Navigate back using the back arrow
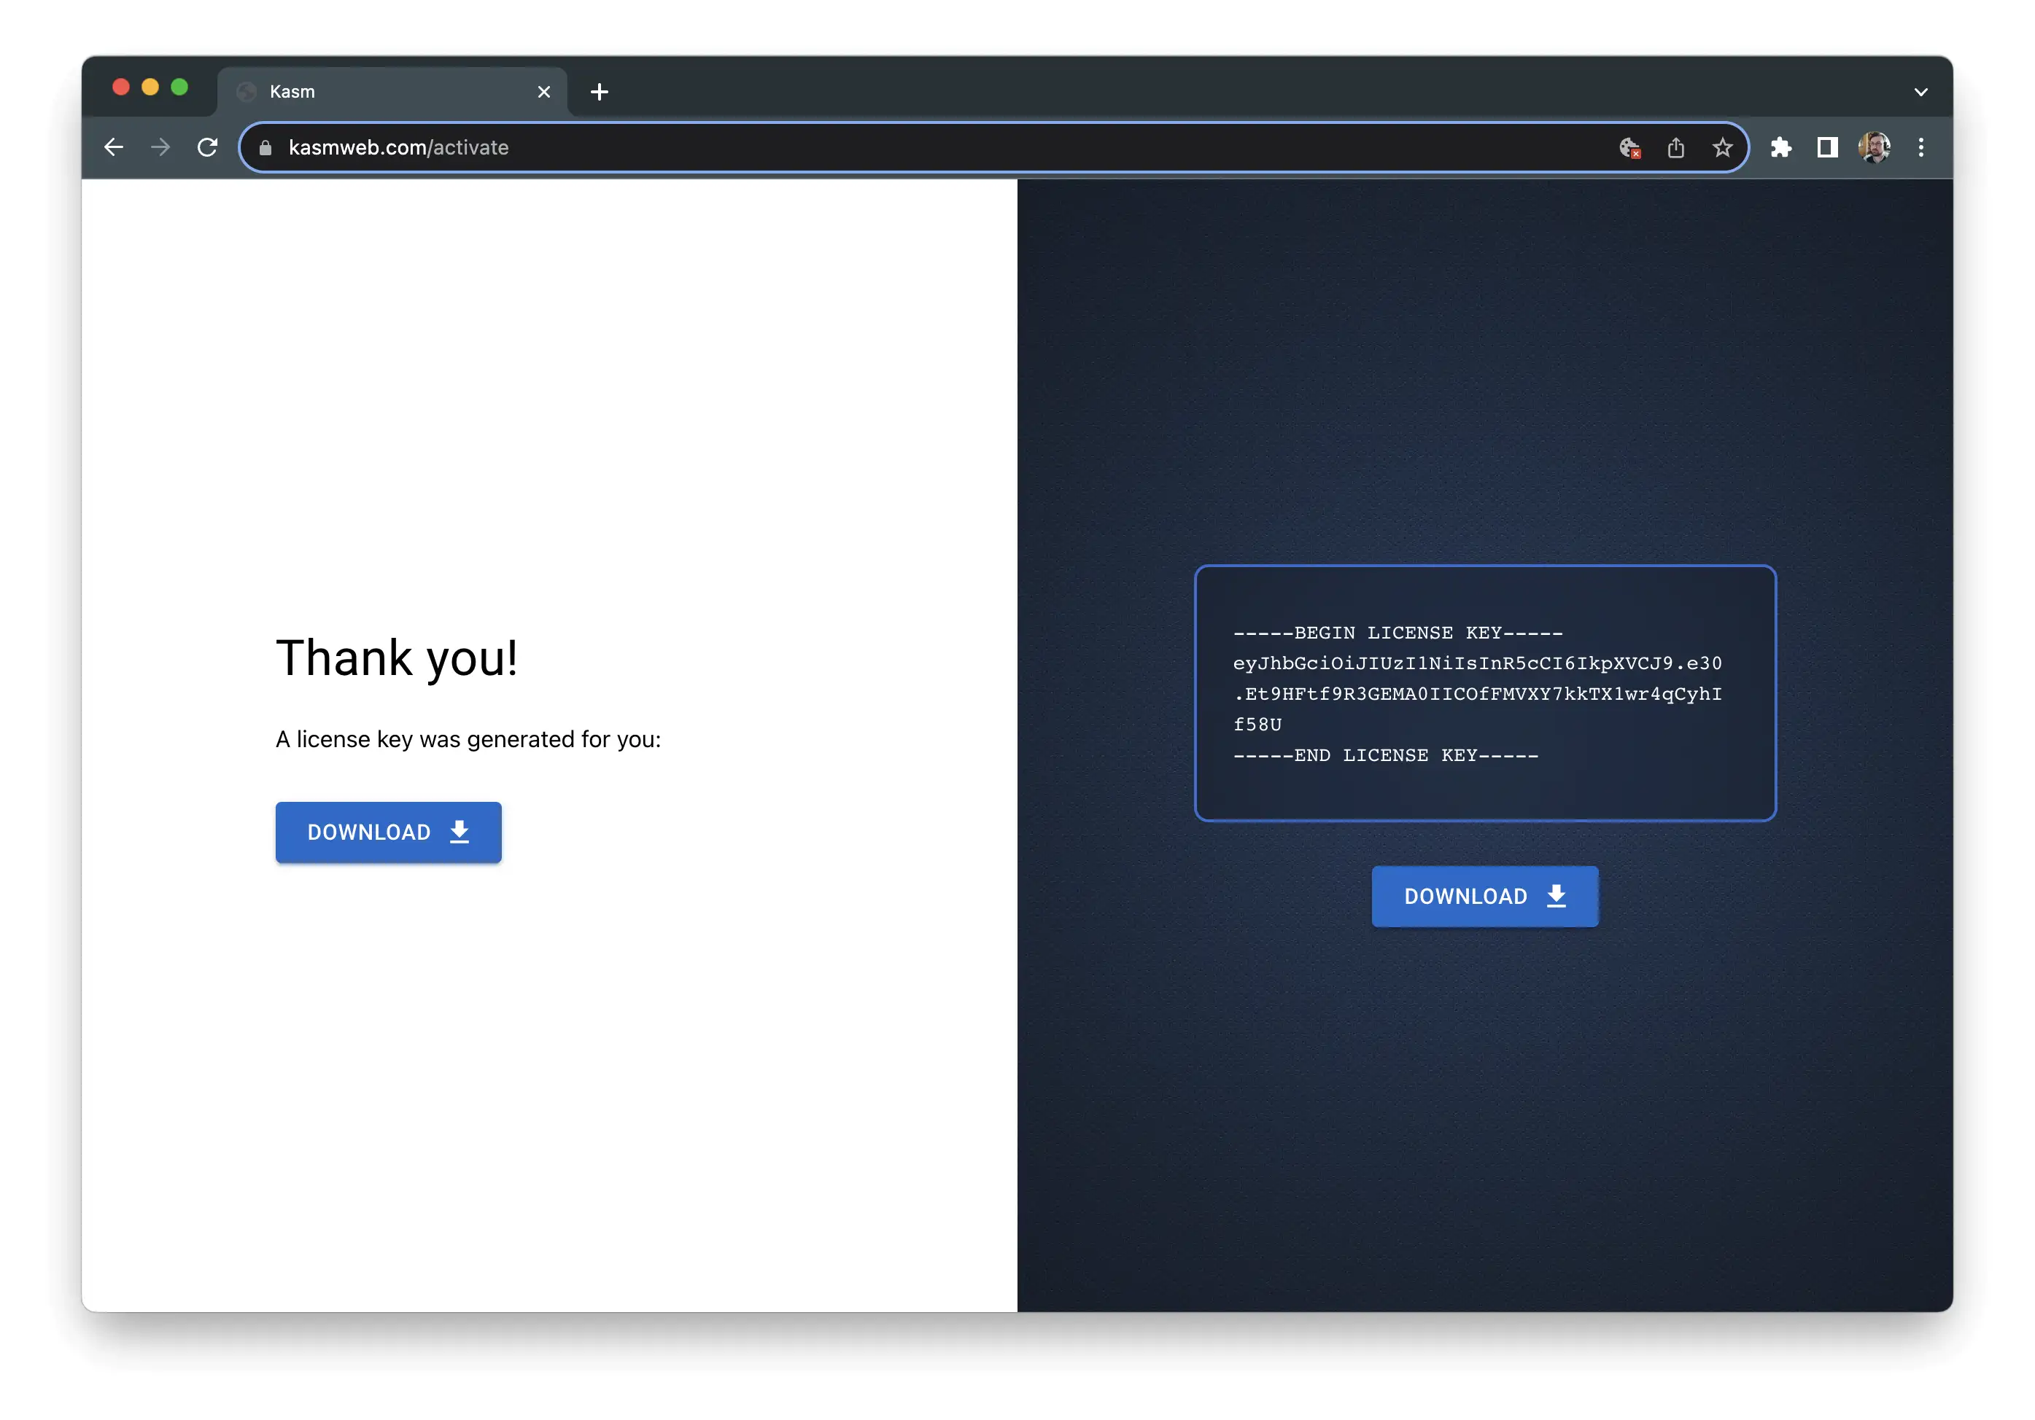Image resolution: width=2035 pixels, height=1420 pixels. [x=114, y=147]
